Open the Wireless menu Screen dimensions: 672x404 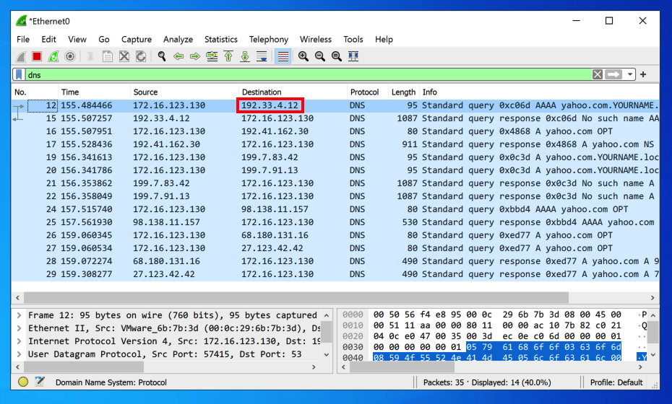(x=316, y=40)
